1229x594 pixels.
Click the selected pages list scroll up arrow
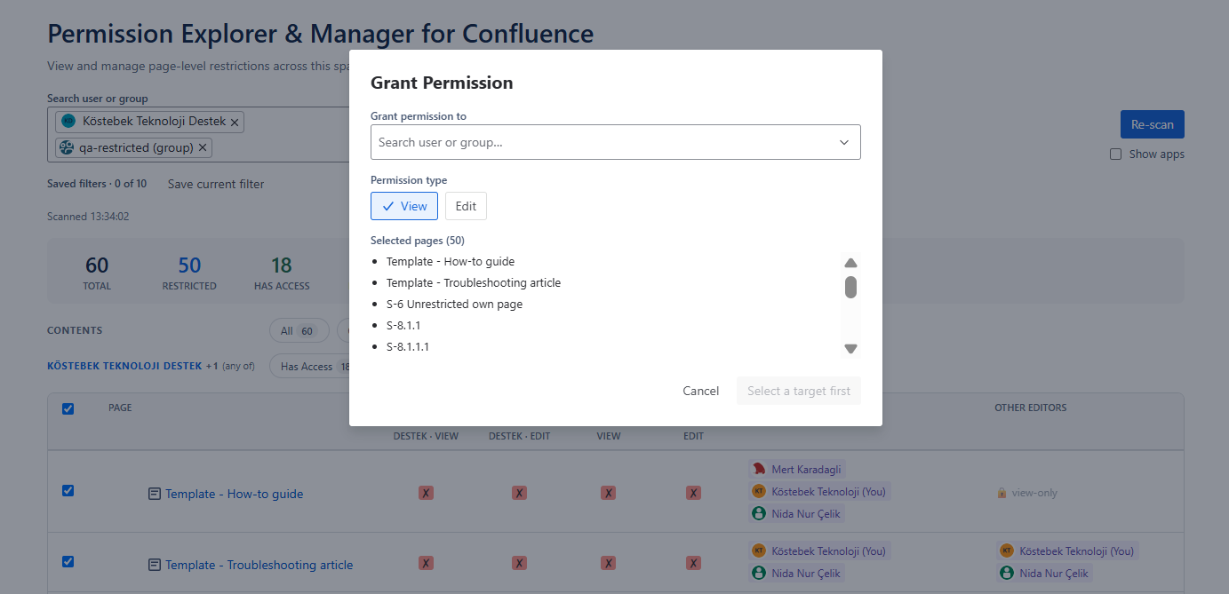[850, 263]
